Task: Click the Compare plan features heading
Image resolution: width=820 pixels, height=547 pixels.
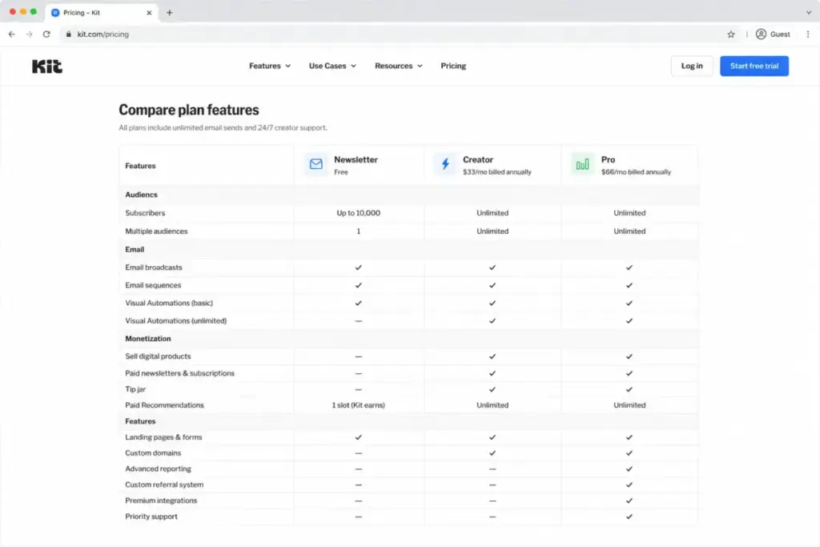Action: [189, 110]
